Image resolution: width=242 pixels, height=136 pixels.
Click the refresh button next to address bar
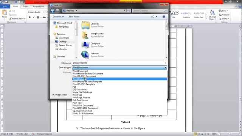click(x=129, y=11)
